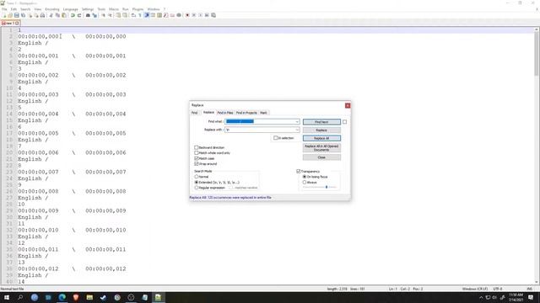Click the Paste toolbar icon
540x303 pixels.
tap(64, 15)
